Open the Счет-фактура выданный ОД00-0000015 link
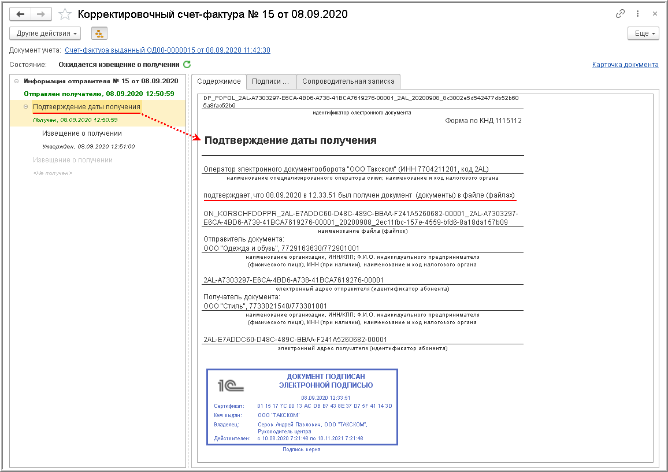 click(x=168, y=50)
